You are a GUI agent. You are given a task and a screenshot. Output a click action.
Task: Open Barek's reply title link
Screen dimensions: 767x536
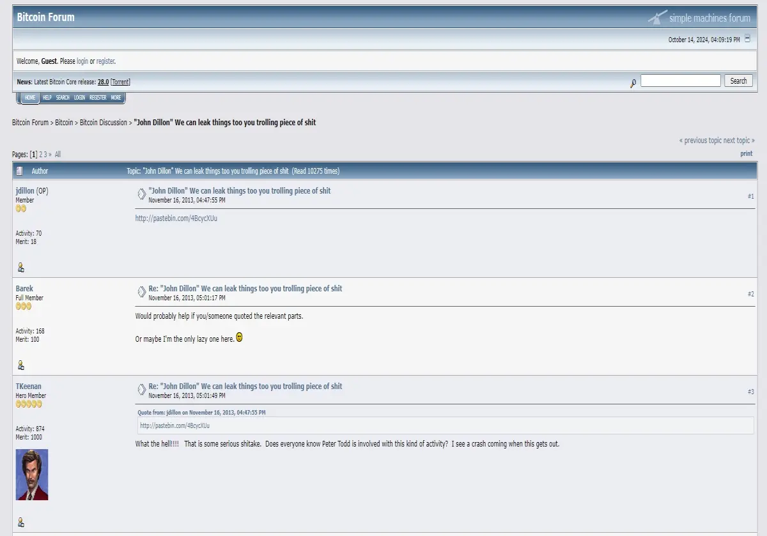coord(245,288)
